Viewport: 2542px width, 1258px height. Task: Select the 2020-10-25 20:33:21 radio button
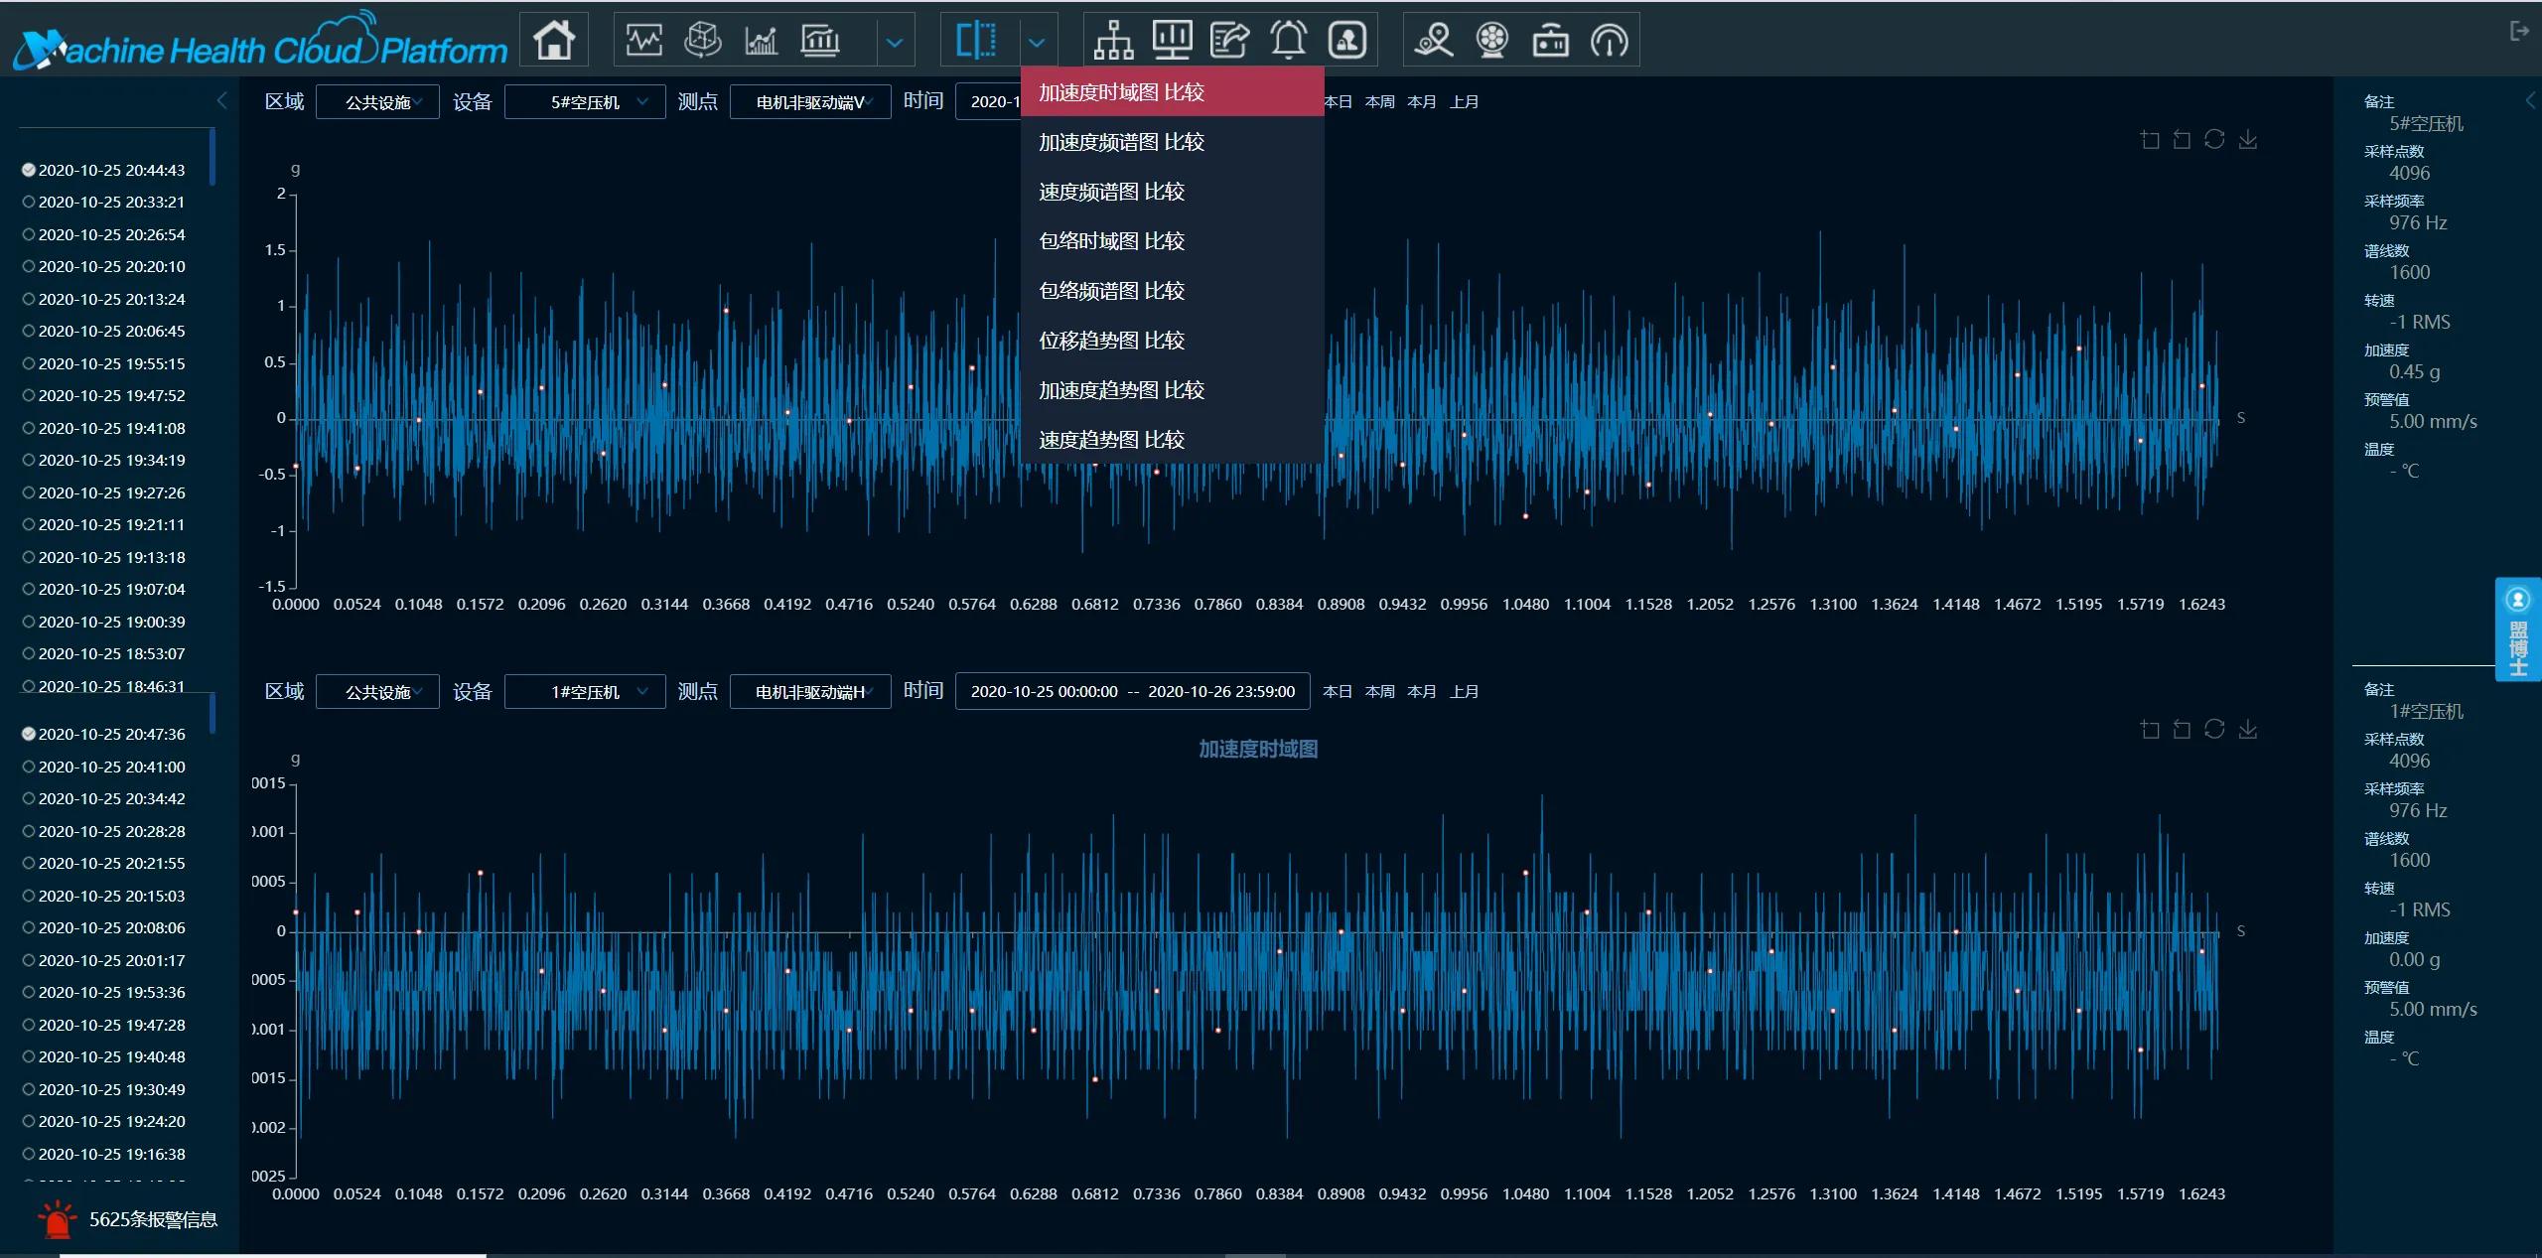click(x=29, y=203)
